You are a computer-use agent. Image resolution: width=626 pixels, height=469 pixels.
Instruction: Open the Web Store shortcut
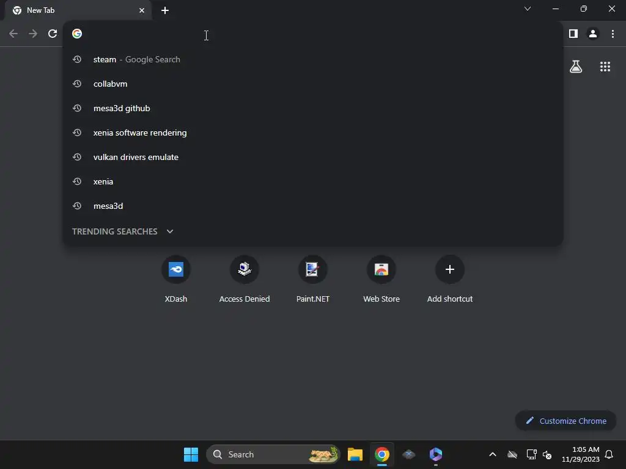coord(381,279)
